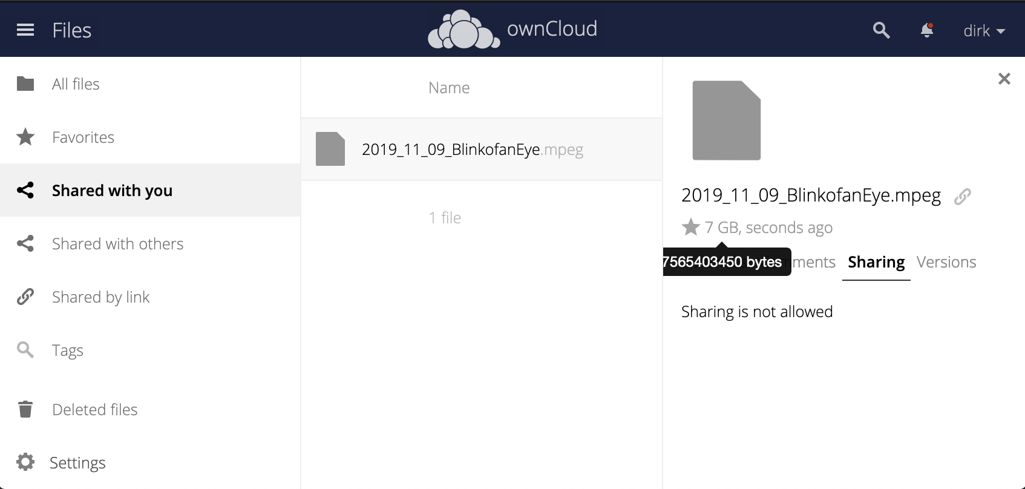This screenshot has width=1025, height=489.
Task: Close the details sidebar panel
Action: [1004, 79]
